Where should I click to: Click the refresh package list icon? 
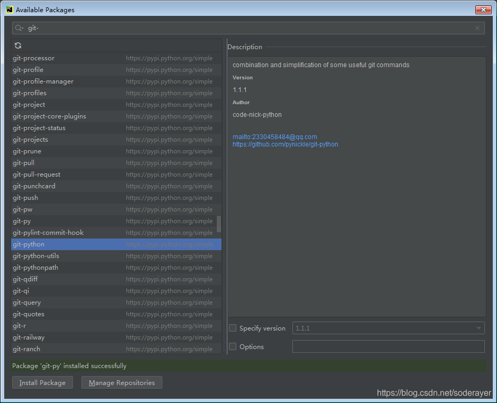point(17,45)
